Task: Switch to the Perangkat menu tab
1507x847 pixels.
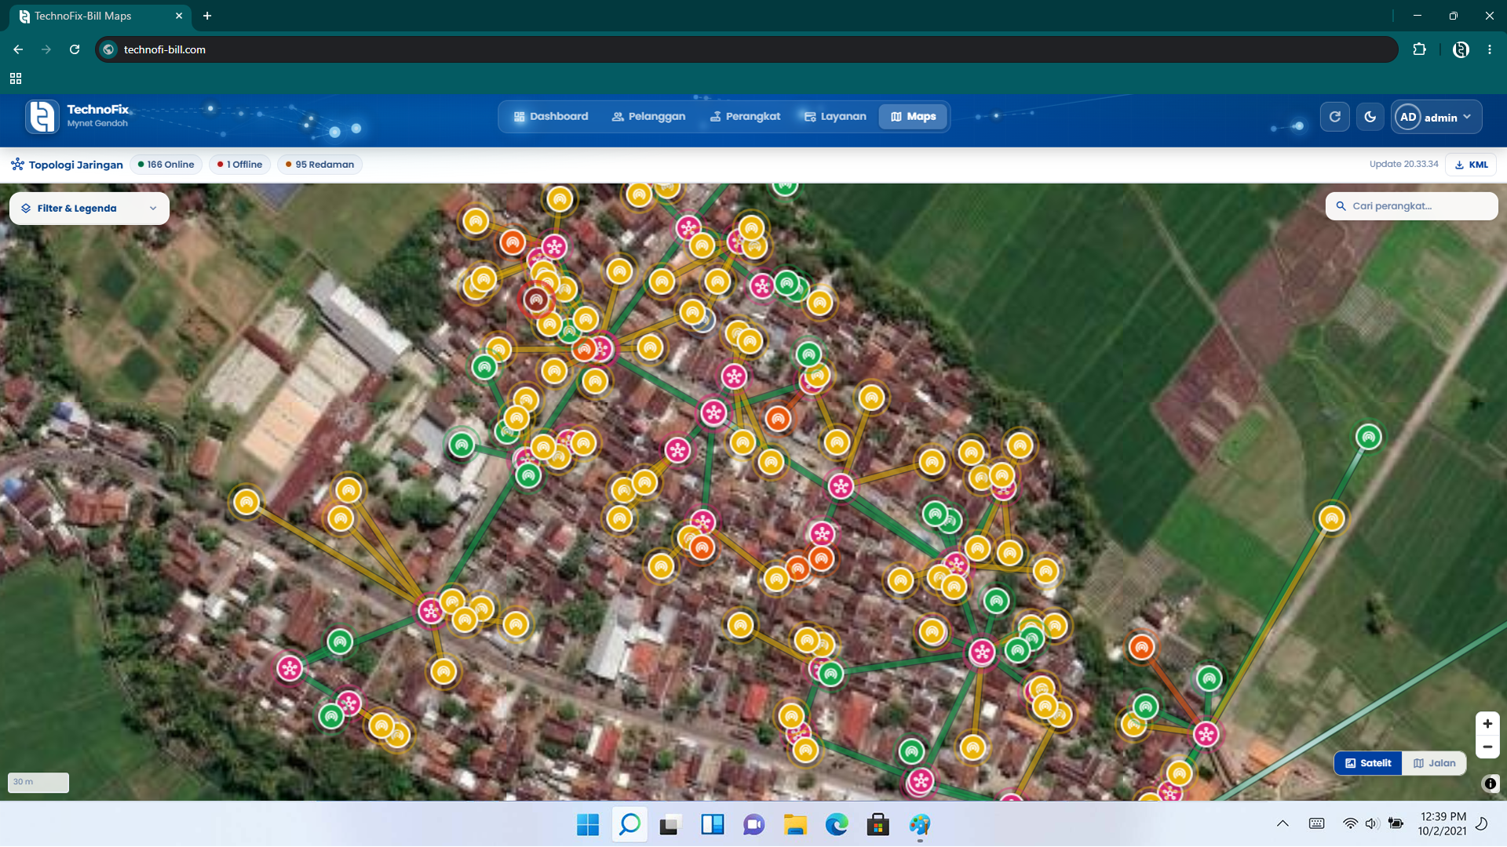Action: coord(745,117)
